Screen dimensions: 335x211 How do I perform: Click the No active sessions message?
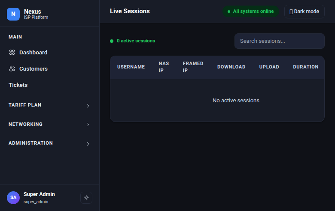coord(236,101)
